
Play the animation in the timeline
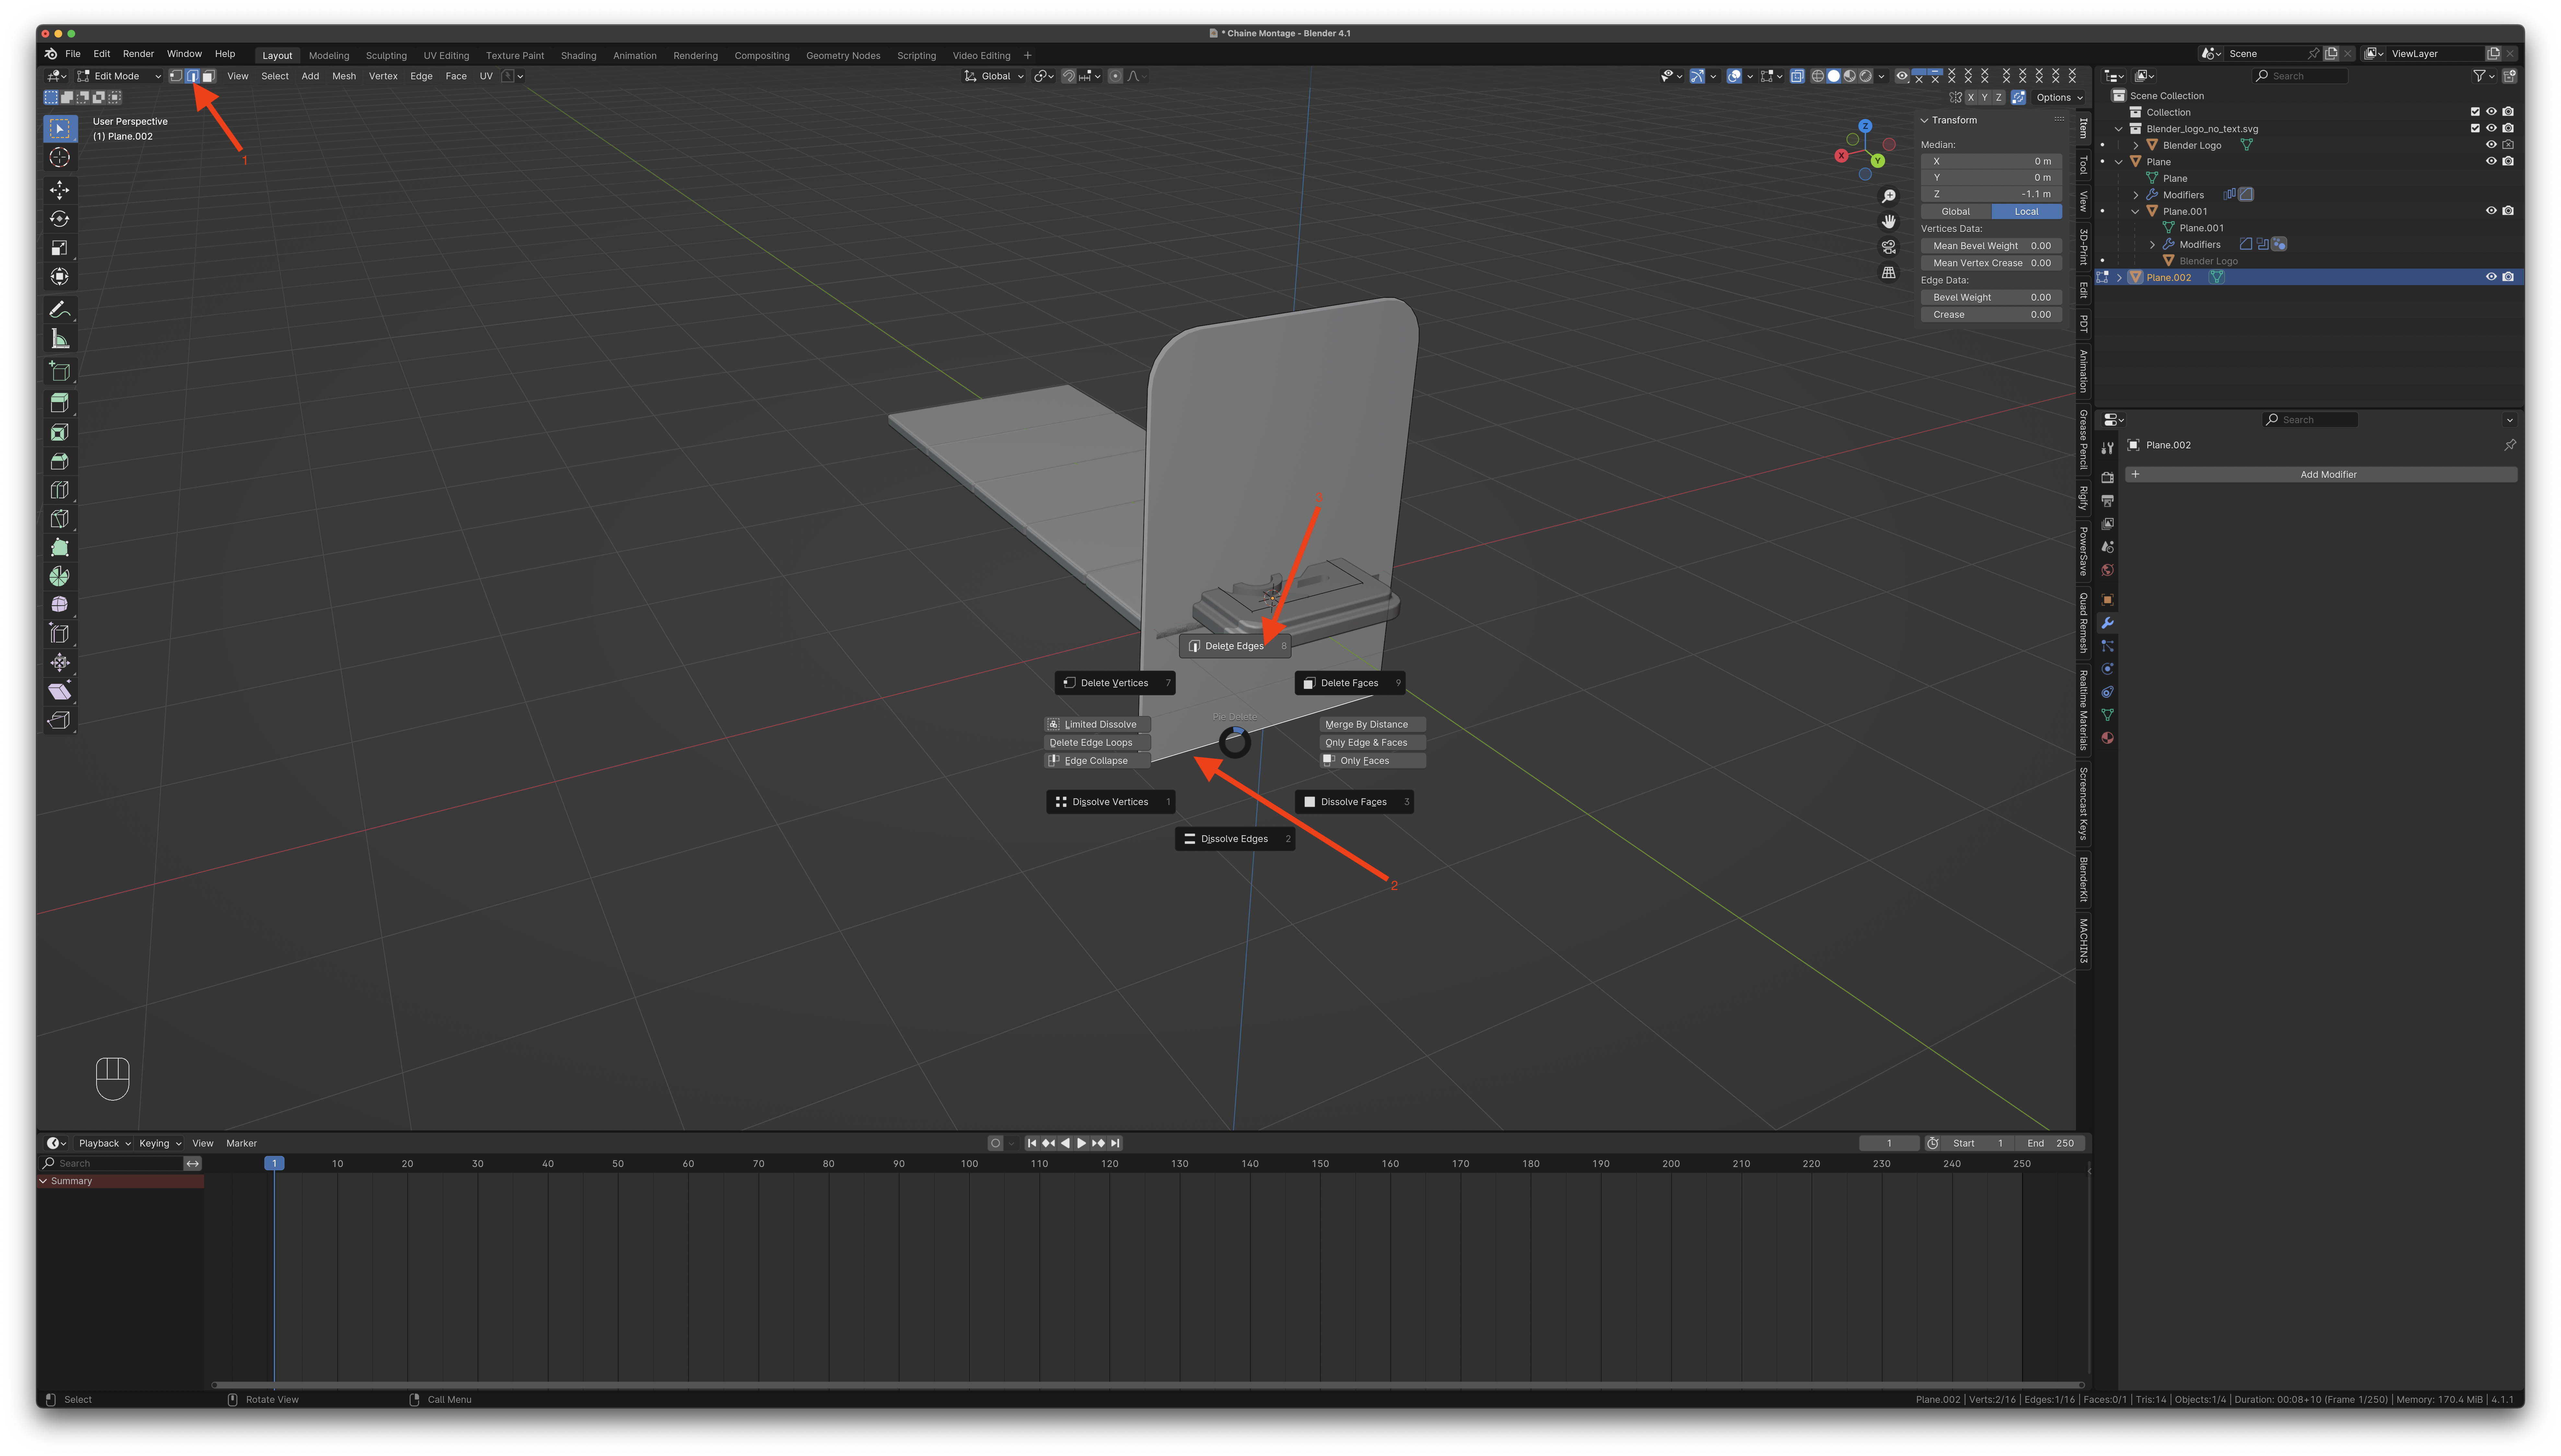[x=1081, y=1143]
